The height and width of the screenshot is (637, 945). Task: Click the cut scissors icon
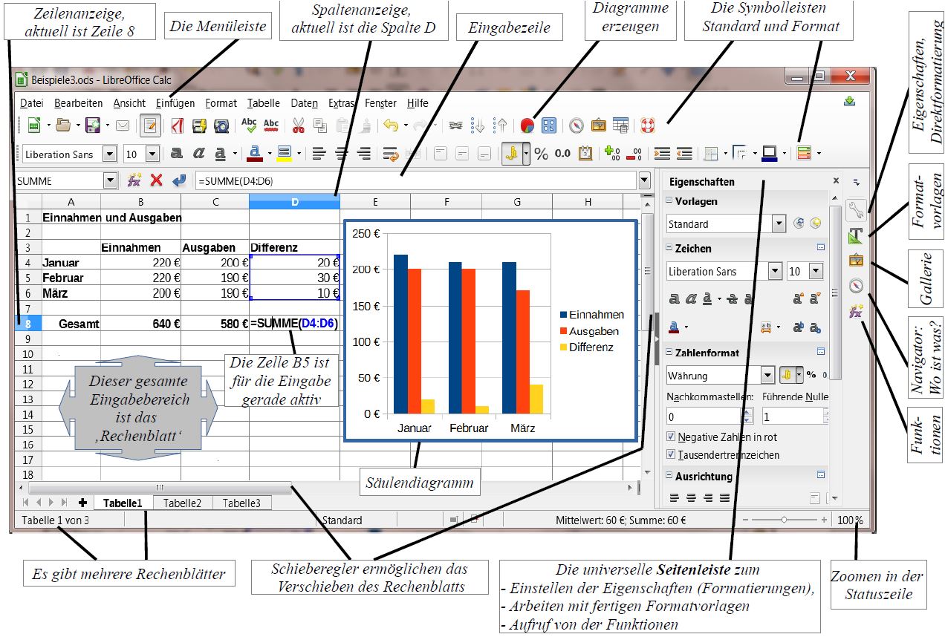click(299, 125)
